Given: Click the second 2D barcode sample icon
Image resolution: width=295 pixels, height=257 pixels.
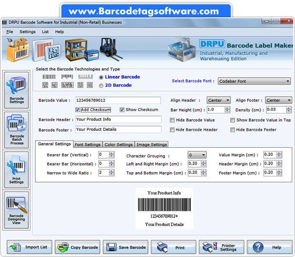Looking at the screenshot, I should pos(55,85).
